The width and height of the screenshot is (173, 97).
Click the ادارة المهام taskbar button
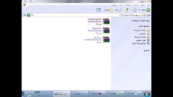[62, 94]
